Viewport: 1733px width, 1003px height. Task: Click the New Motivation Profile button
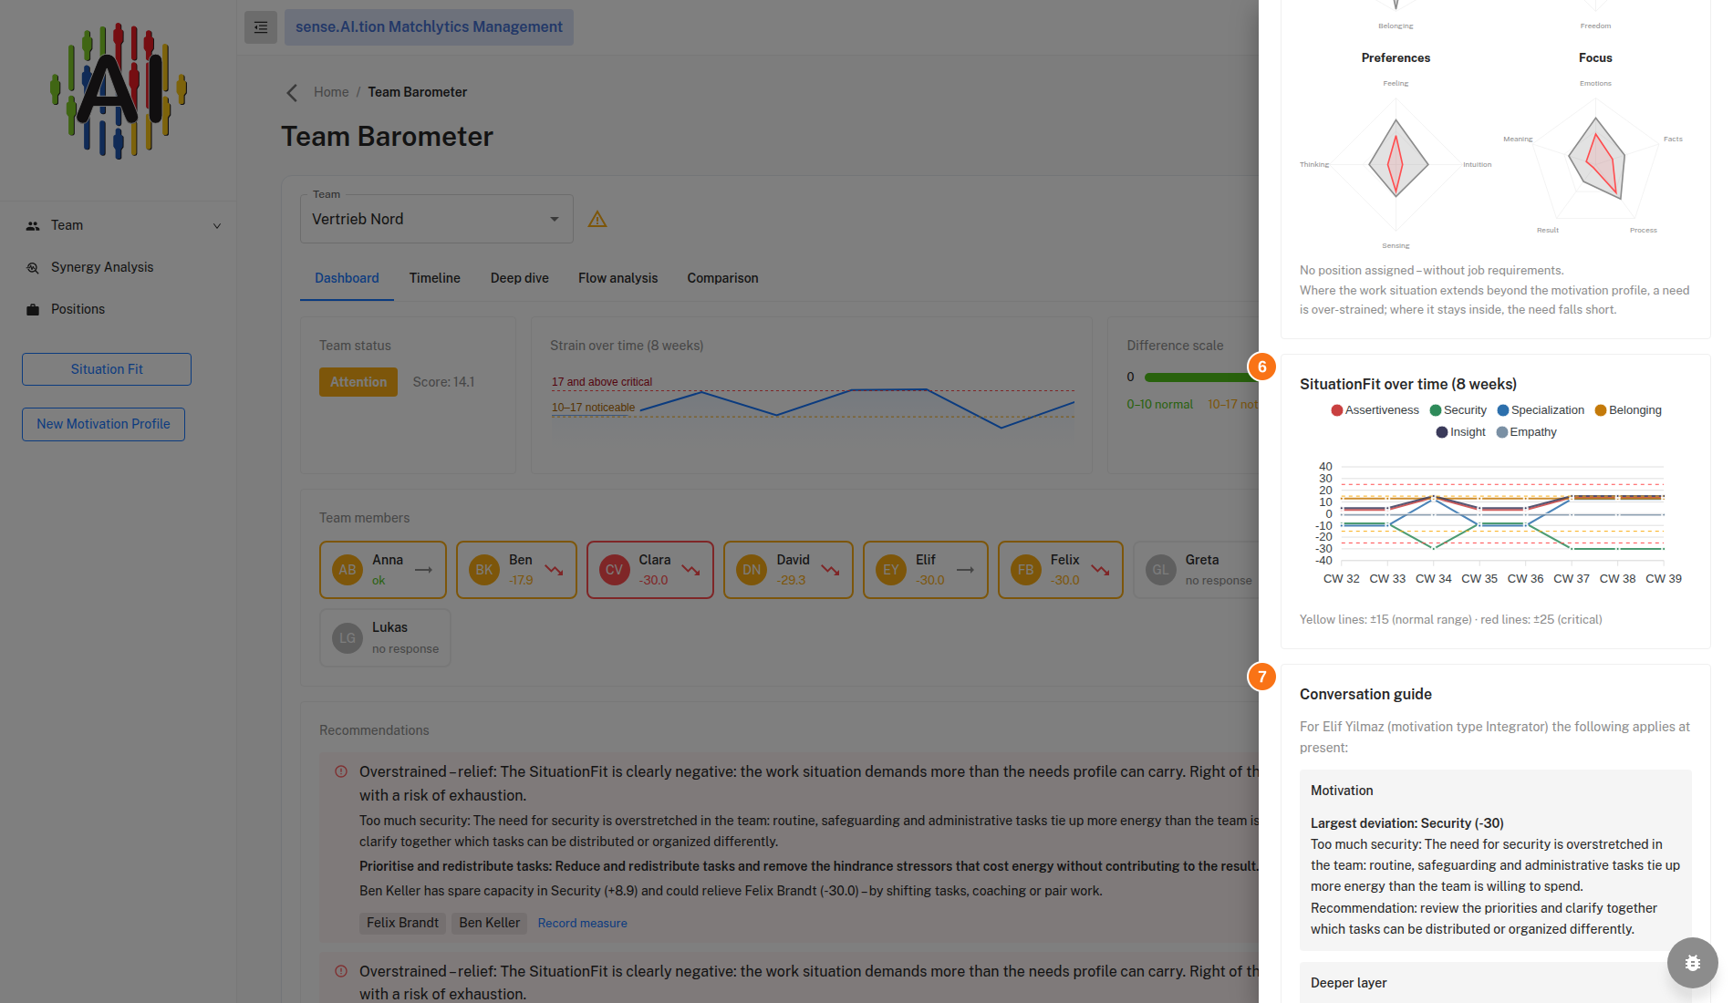coord(103,424)
